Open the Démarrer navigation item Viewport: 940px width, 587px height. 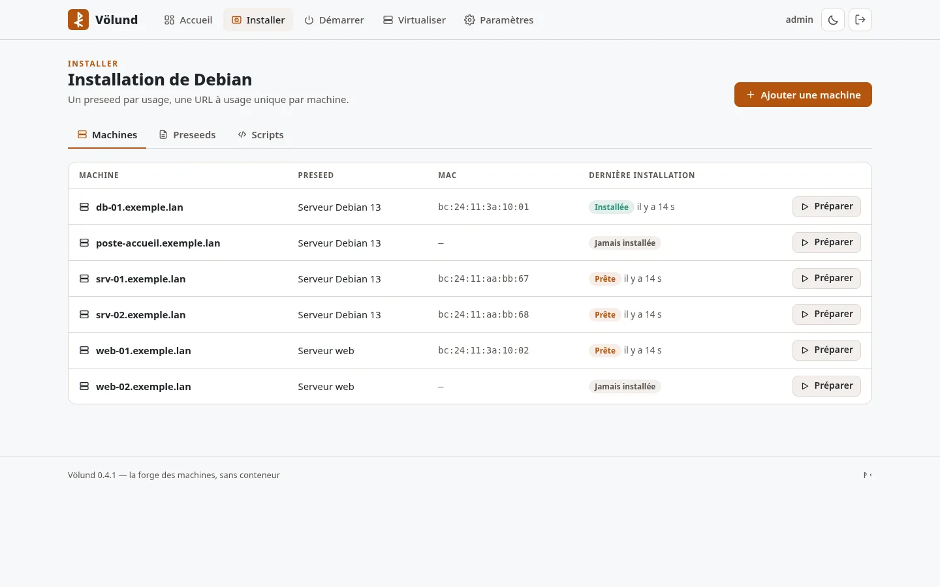(334, 20)
